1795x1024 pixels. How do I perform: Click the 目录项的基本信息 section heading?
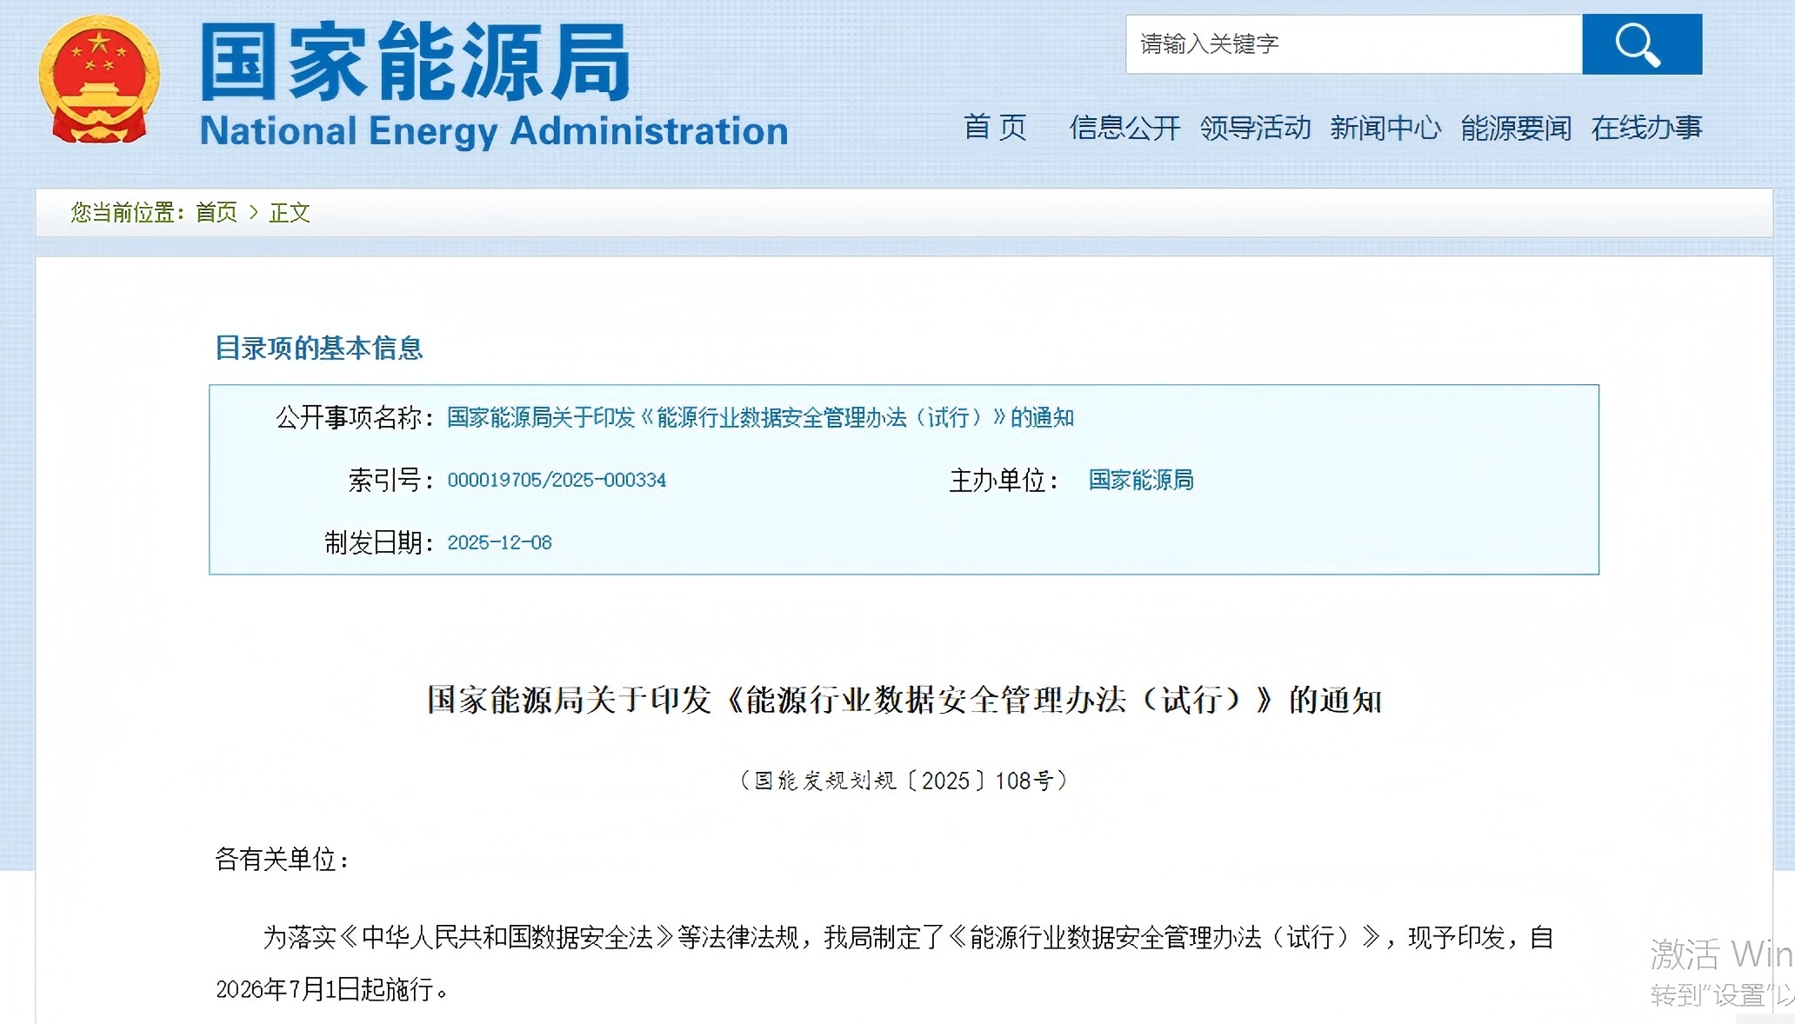click(318, 349)
